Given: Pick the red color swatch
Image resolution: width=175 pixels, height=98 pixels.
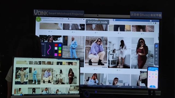Looking at the screenshot, I should (56, 45).
